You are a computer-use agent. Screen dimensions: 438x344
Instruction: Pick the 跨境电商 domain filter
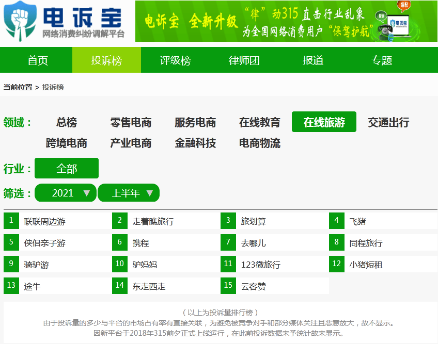[67, 143]
